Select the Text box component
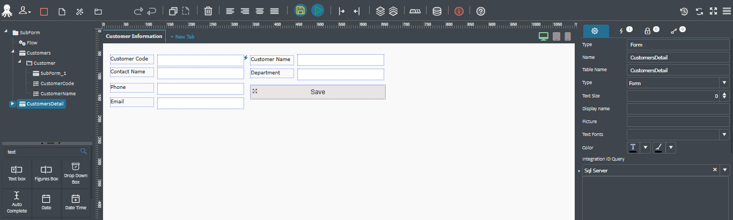Screen dimensions: 733x220 17,173
